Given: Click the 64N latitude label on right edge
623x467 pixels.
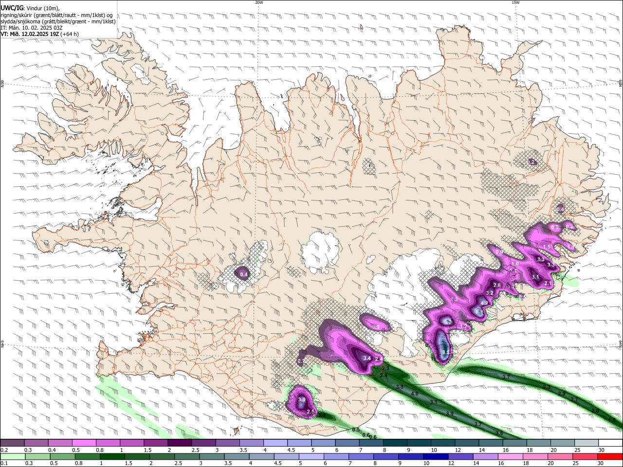Looking at the screenshot, I should pyautogui.click(x=621, y=343).
